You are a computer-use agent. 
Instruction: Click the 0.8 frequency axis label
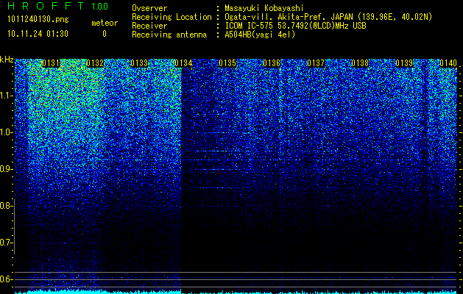5,206
